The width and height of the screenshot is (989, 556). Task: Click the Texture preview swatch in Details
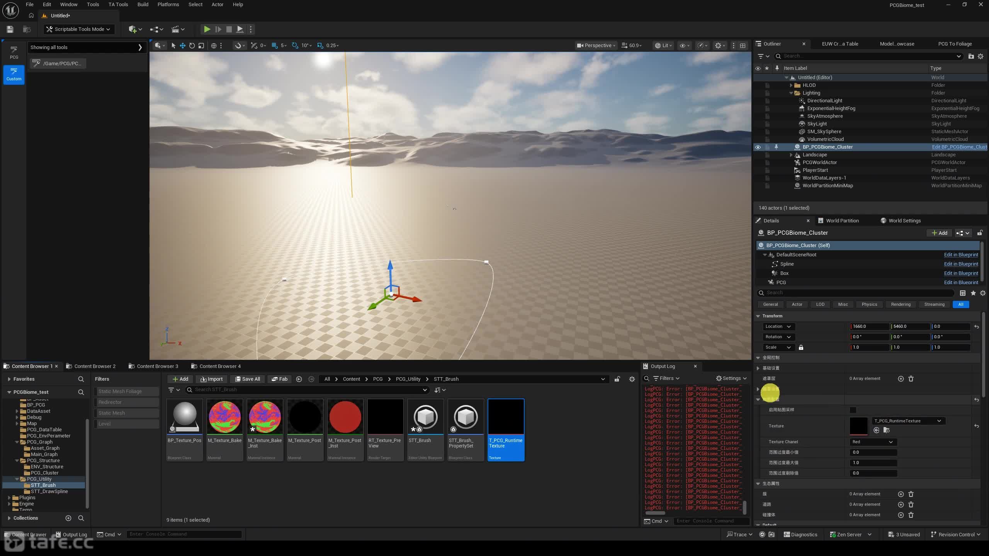pos(858,426)
